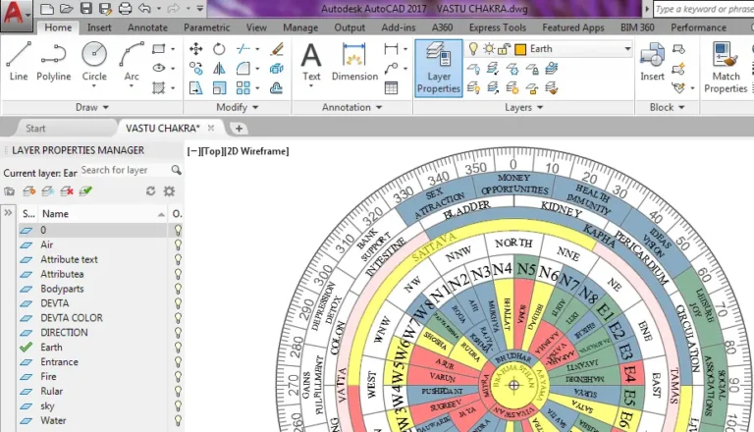Open the Earth layer dropdown in ribbon
Viewport: 754px width, 432px height.
tap(627, 48)
